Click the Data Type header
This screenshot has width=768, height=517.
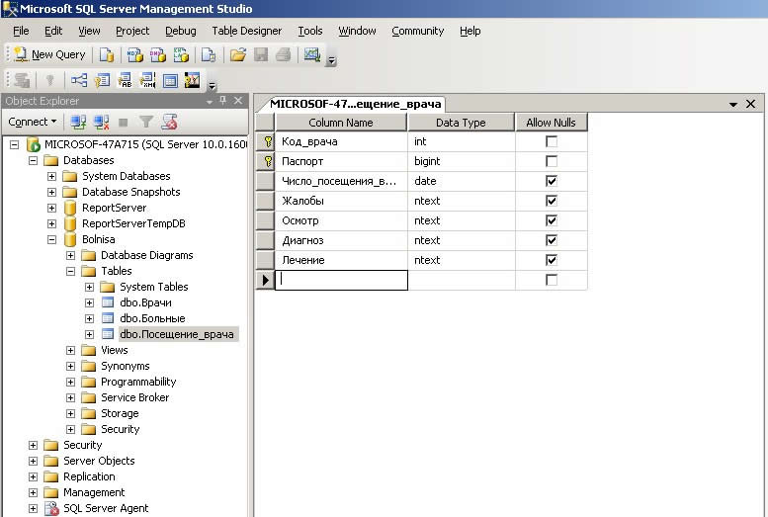tap(461, 123)
